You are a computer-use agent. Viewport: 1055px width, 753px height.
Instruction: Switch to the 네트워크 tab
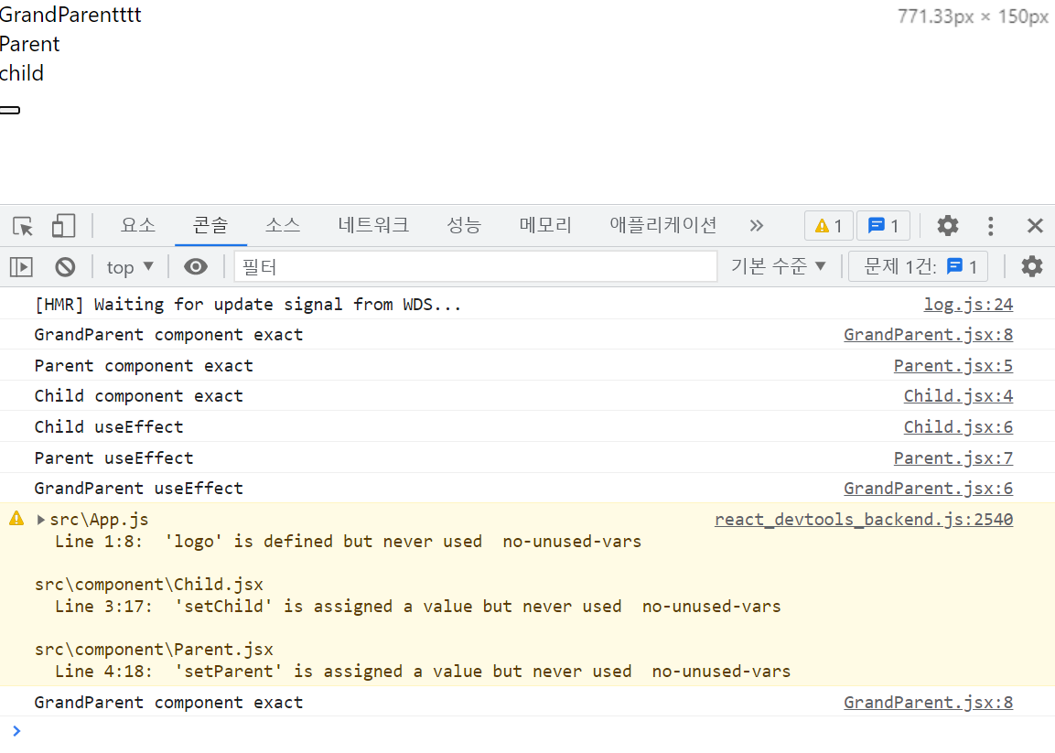373,225
